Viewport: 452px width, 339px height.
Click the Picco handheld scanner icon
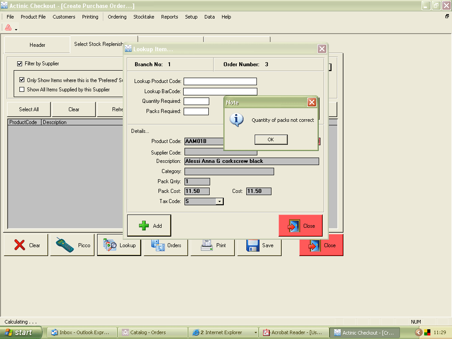click(64, 245)
